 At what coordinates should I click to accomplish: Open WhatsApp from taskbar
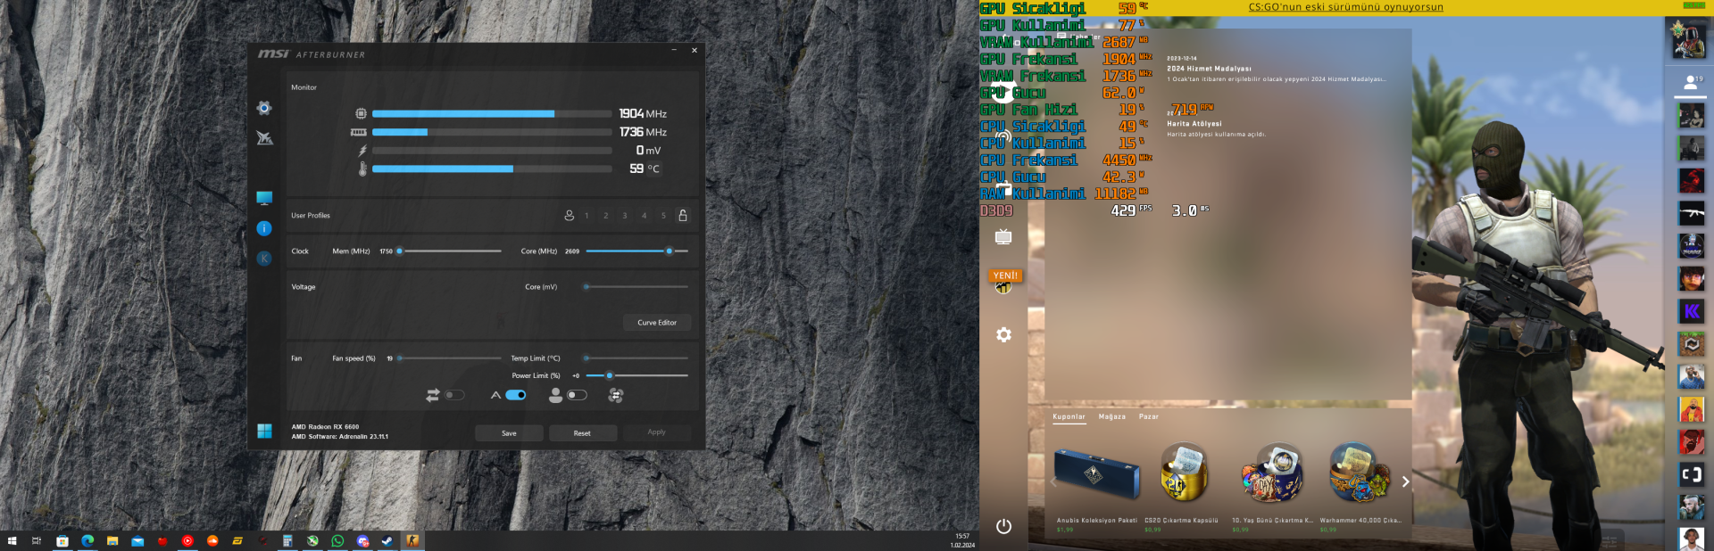[337, 541]
